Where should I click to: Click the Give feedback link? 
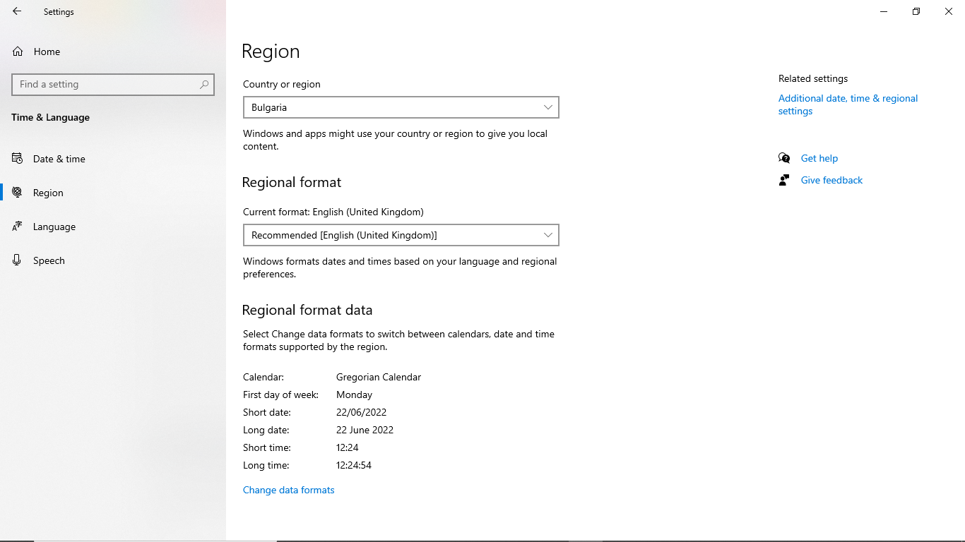click(x=831, y=180)
